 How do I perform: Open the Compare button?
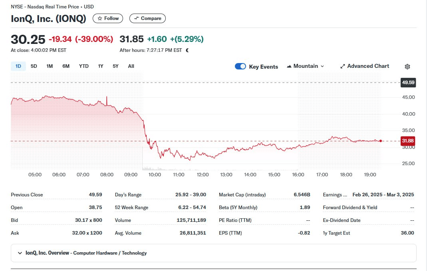pos(147,18)
